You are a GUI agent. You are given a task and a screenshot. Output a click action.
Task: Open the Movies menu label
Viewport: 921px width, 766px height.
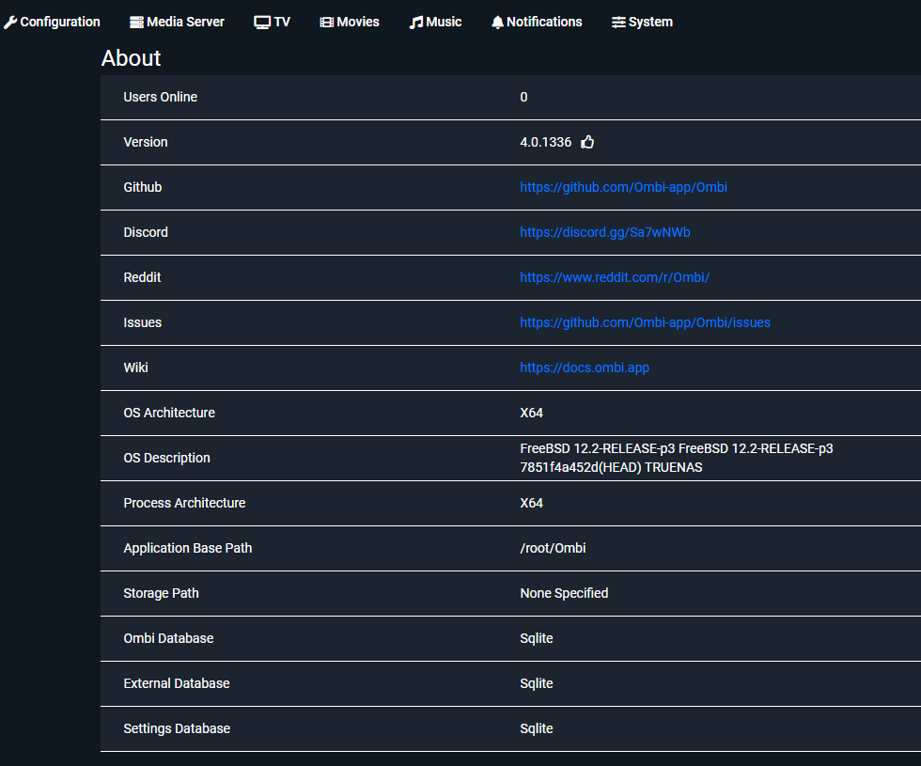click(x=358, y=22)
